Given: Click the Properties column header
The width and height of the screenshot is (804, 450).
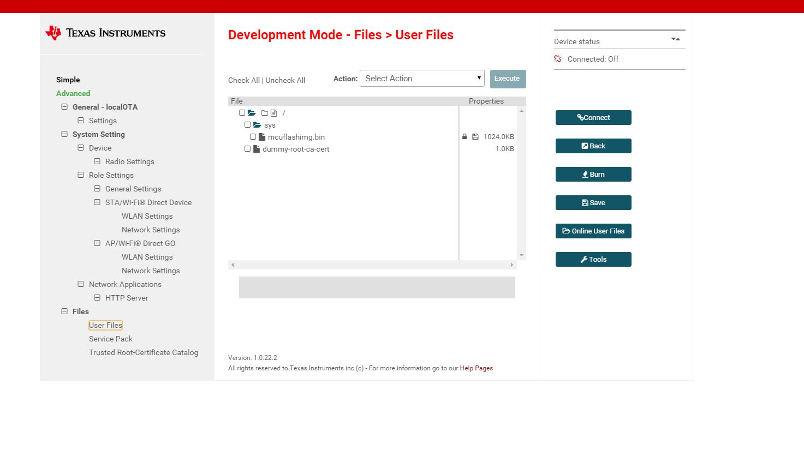Looking at the screenshot, I should point(486,101).
